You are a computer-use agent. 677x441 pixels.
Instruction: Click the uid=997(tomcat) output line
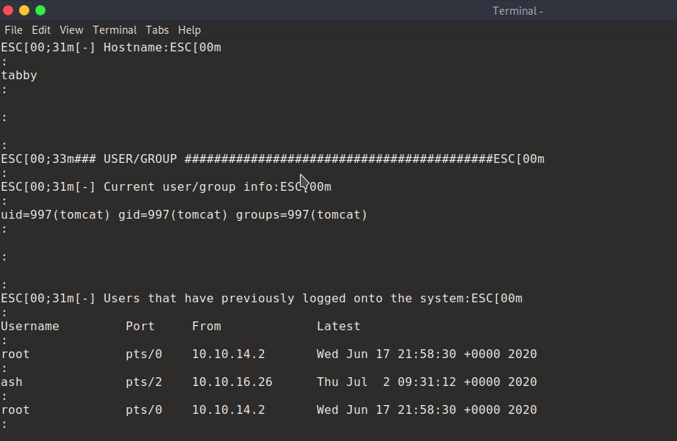(x=184, y=215)
